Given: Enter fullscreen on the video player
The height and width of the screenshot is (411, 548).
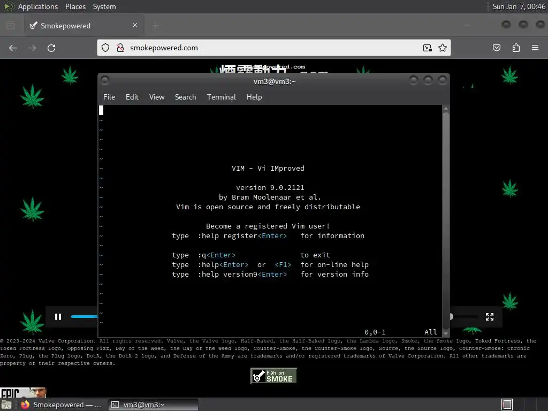Looking at the screenshot, I should (490, 317).
